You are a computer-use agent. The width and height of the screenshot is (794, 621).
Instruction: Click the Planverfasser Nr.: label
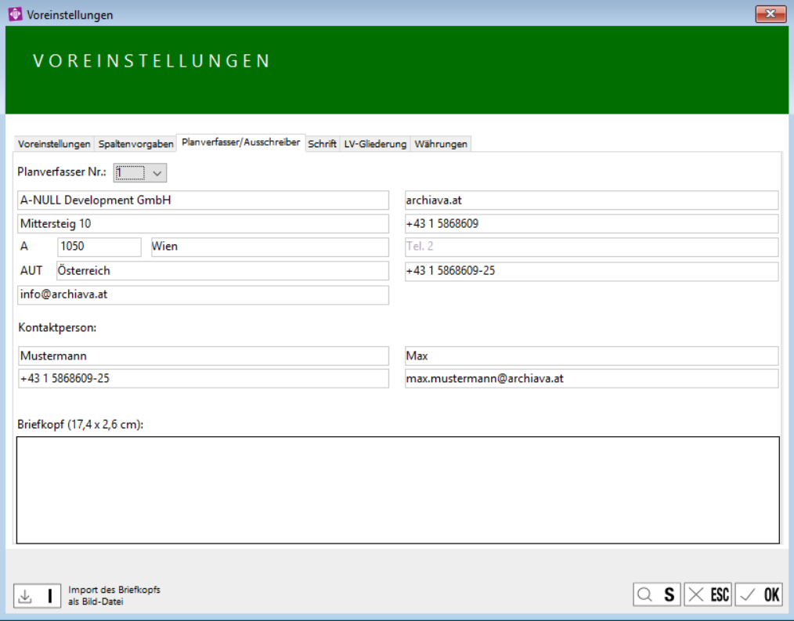tap(62, 172)
